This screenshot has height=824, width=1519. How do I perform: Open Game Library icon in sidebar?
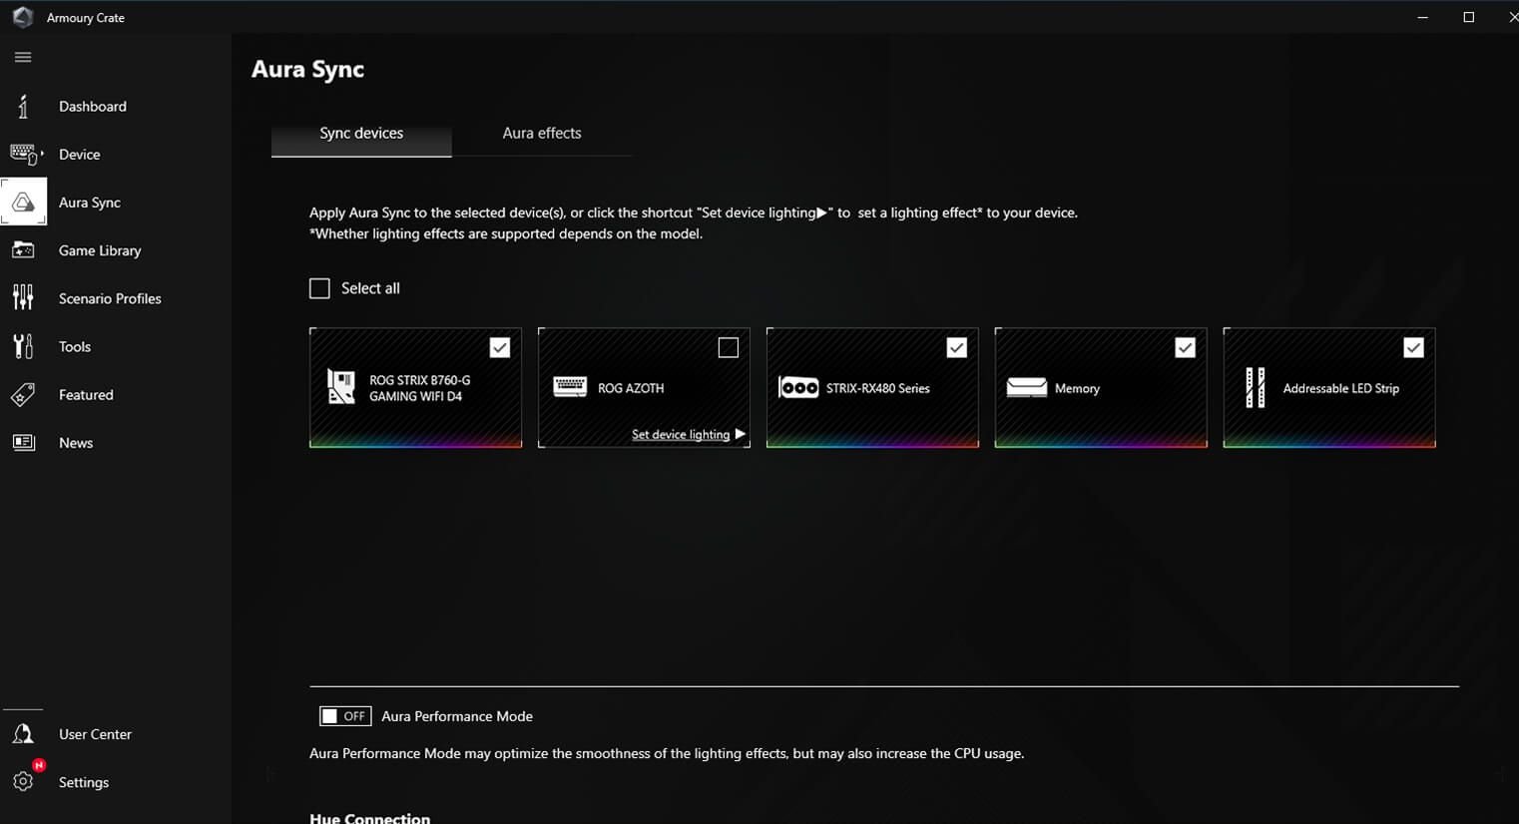point(23,250)
